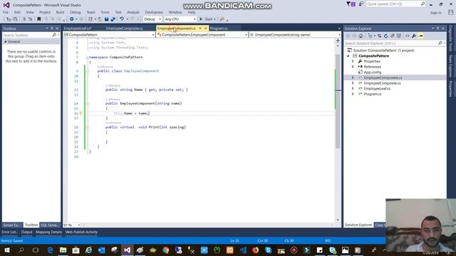Click the Windows Start button
456x256 pixels.
click(7, 250)
